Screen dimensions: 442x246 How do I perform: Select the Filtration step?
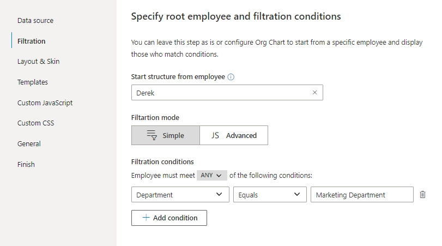[31, 41]
